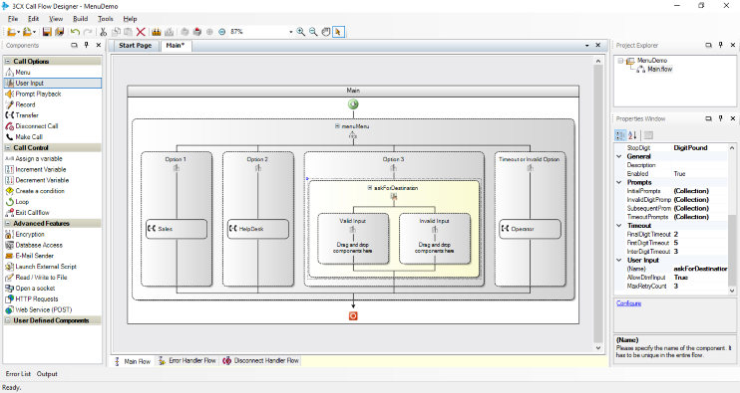Switch to Disconnect Handler Flow tab

(260, 361)
